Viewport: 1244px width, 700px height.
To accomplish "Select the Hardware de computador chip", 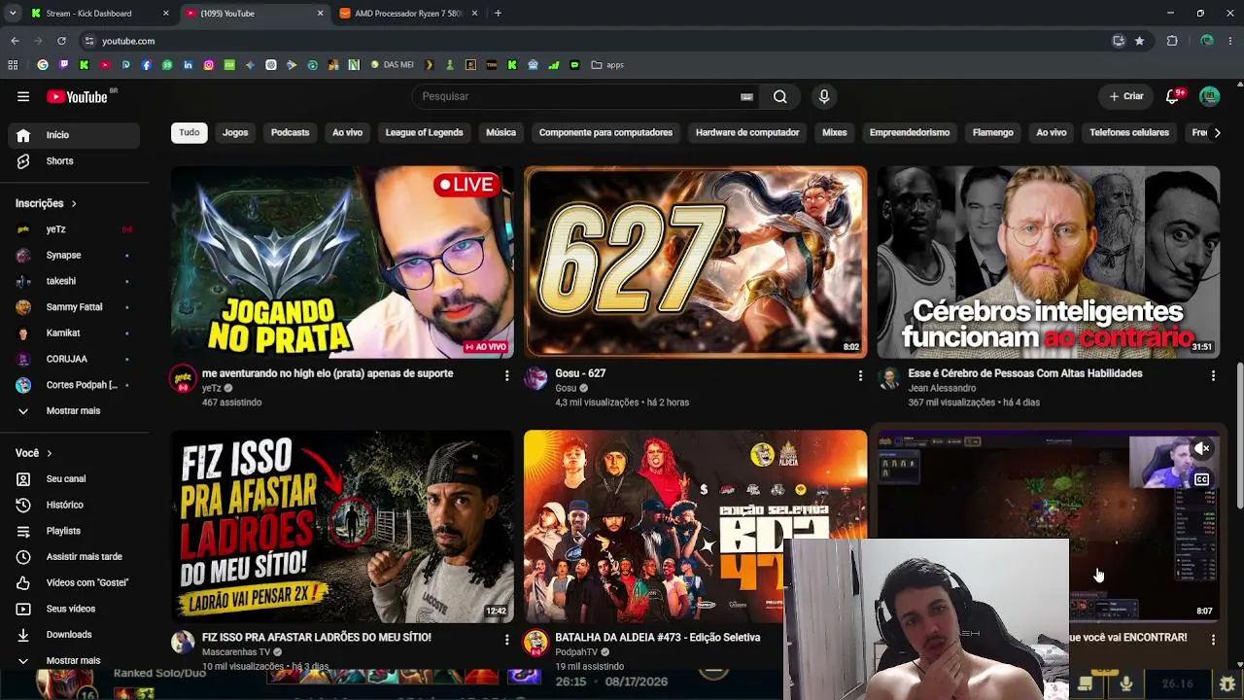I will click(747, 132).
